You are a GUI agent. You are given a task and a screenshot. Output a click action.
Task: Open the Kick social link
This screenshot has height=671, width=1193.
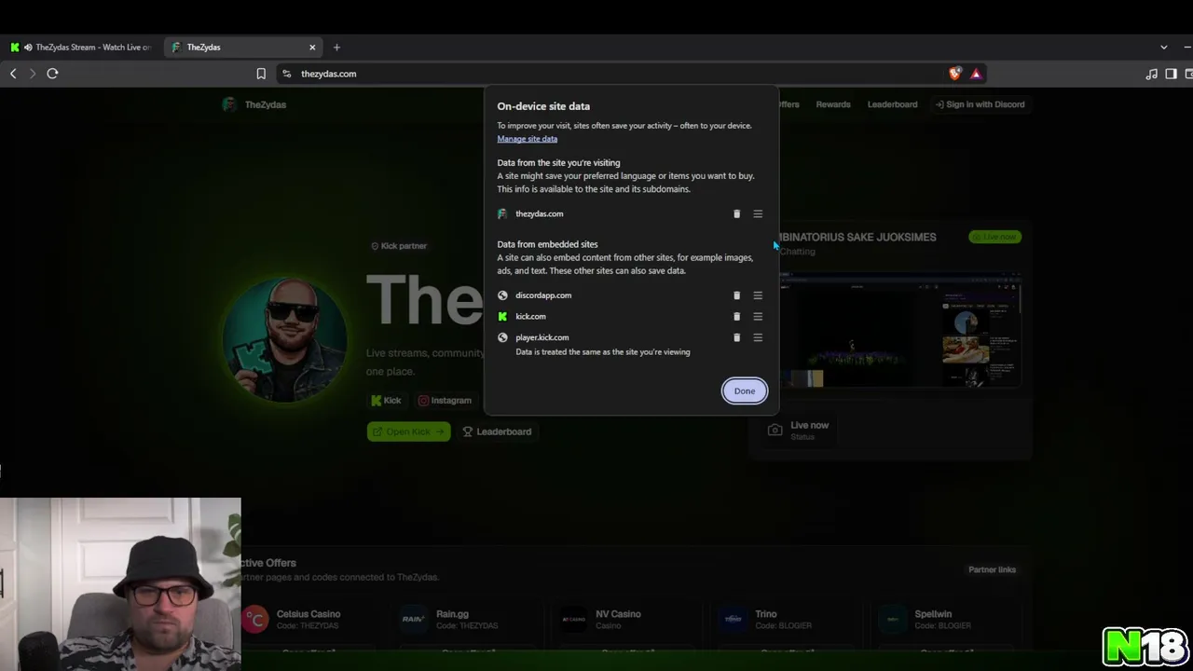pos(386,401)
